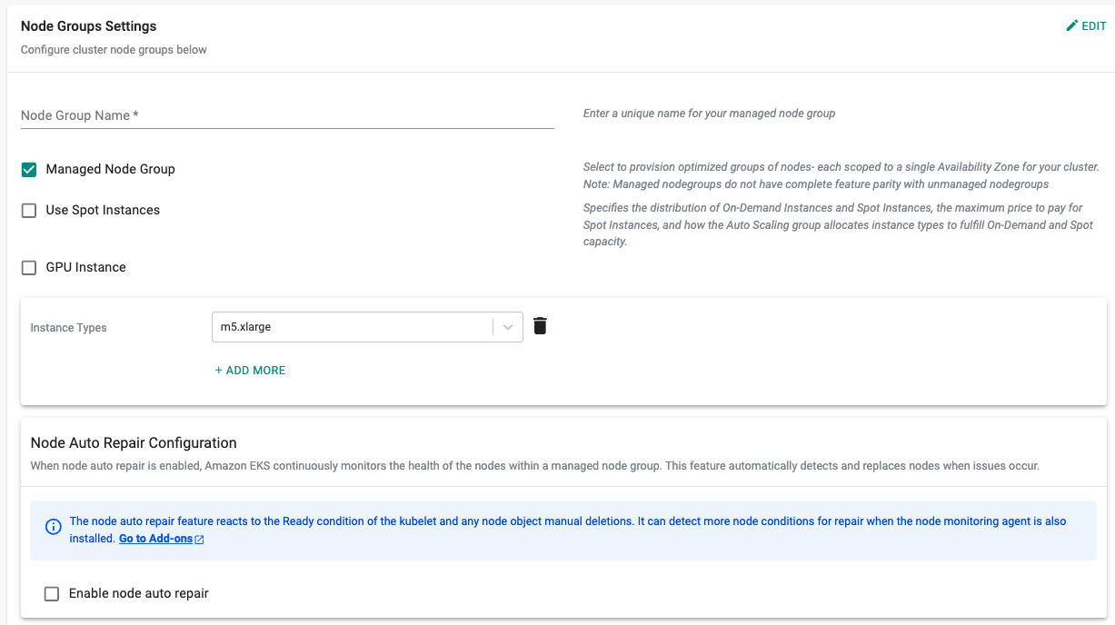Uncheck the Managed Node Group checkbox
The image size is (1115, 625).
[29, 170]
